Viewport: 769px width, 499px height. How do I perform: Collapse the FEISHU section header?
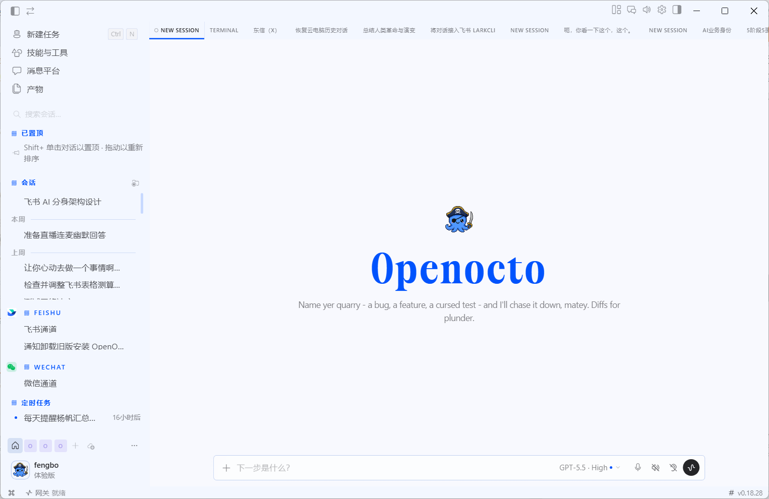pos(42,313)
